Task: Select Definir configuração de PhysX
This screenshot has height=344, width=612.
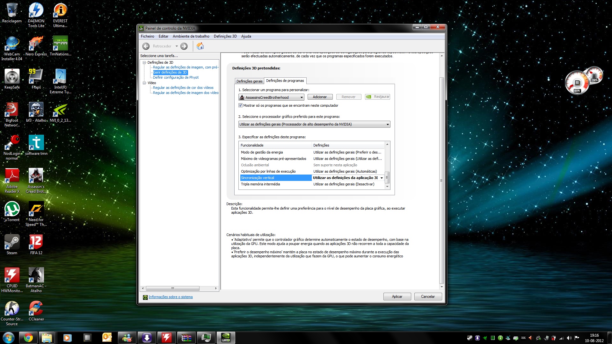Action: point(176,77)
